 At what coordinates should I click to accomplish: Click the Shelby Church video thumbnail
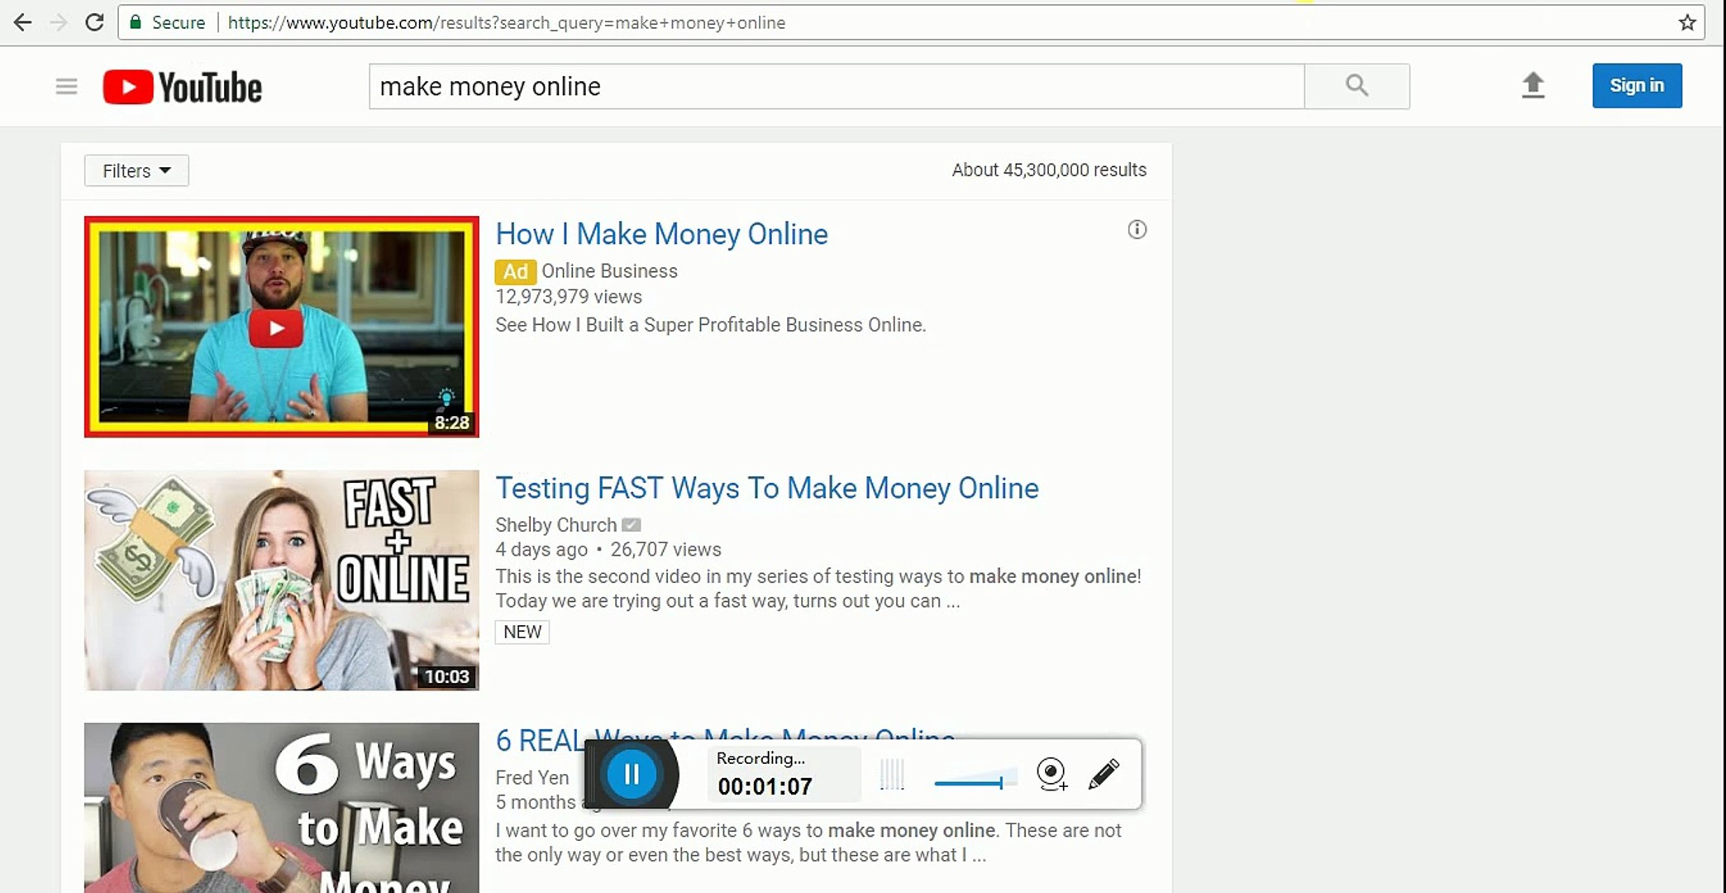tap(280, 580)
